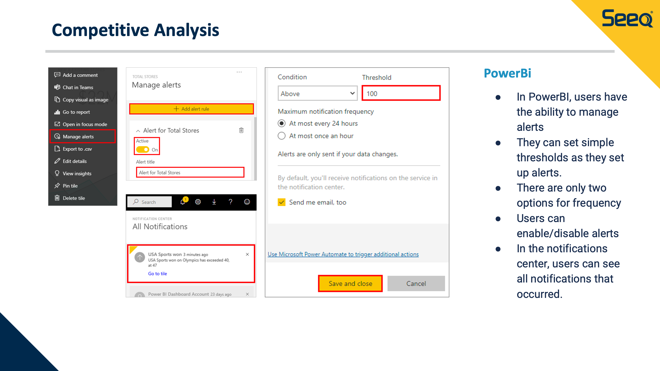The width and height of the screenshot is (660, 371).
Task: Choose Manage alerts from context menu
Action: (78, 137)
